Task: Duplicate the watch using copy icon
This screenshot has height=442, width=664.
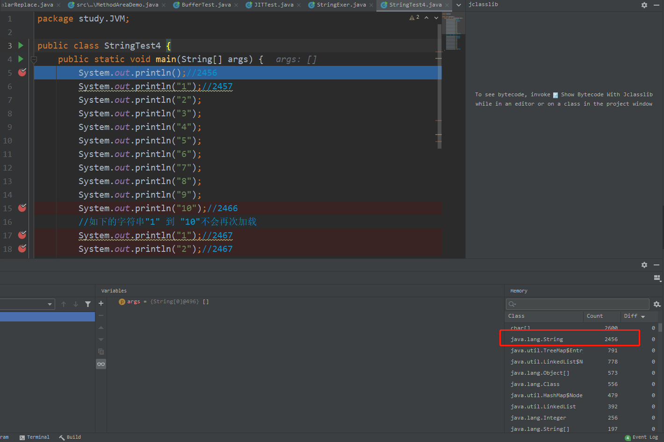Action: point(101,352)
